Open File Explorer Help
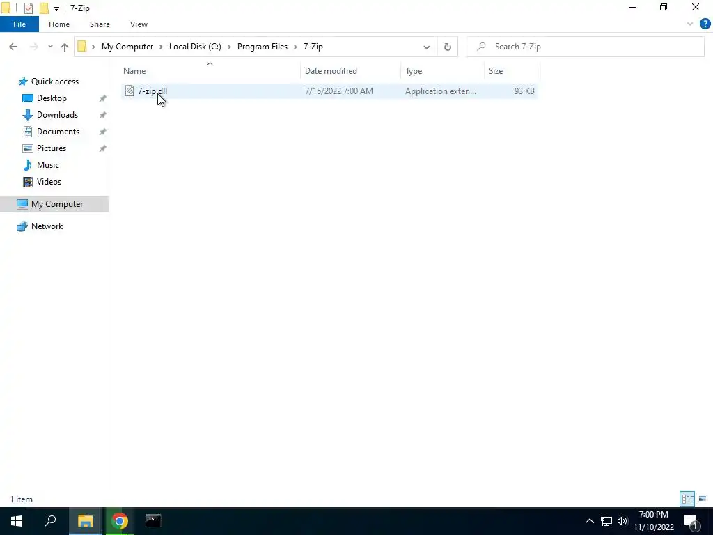The image size is (713, 535). pyautogui.click(x=705, y=24)
